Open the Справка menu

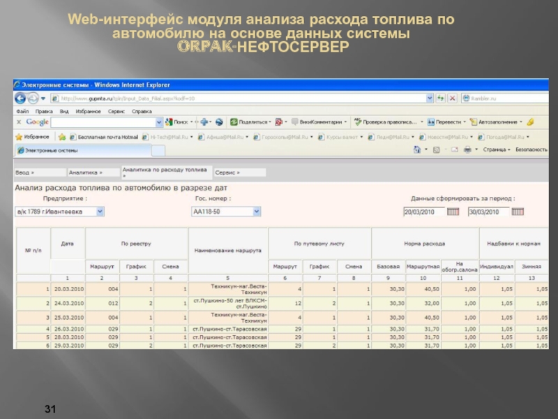[142, 111]
